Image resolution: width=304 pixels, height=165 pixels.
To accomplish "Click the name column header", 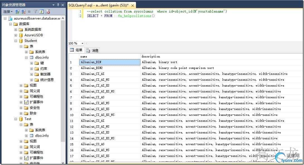I will click(x=110, y=57).
